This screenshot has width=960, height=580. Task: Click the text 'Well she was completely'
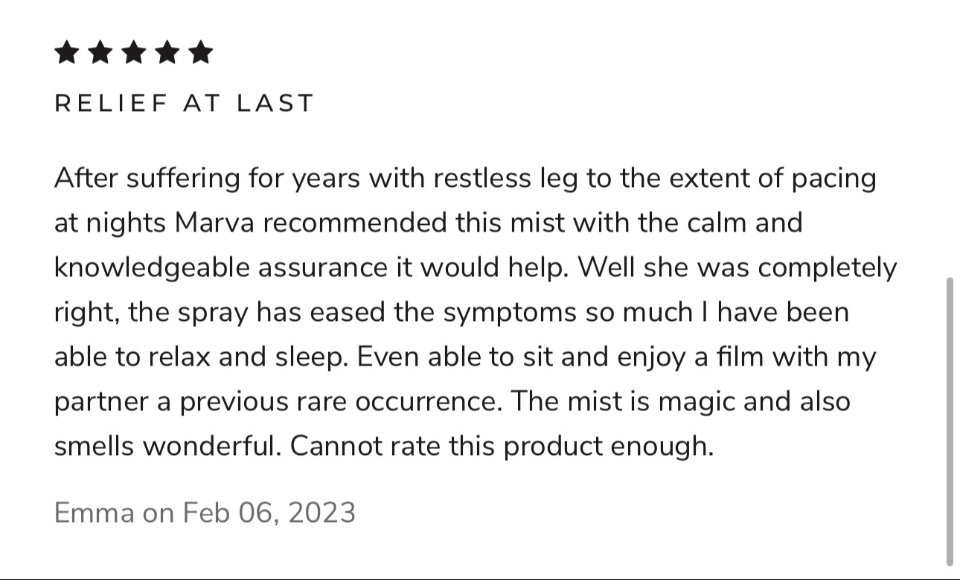737,268
